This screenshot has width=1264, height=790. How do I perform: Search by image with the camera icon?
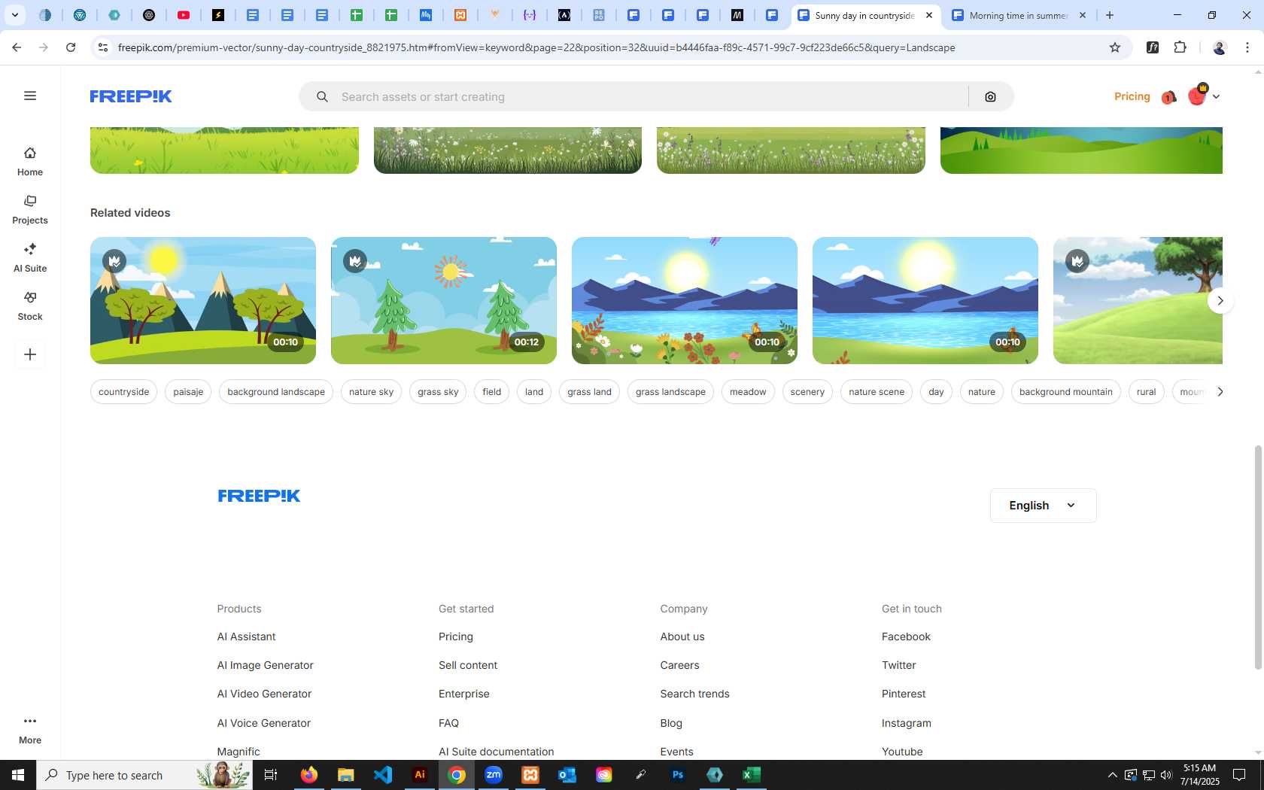(990, 96)
